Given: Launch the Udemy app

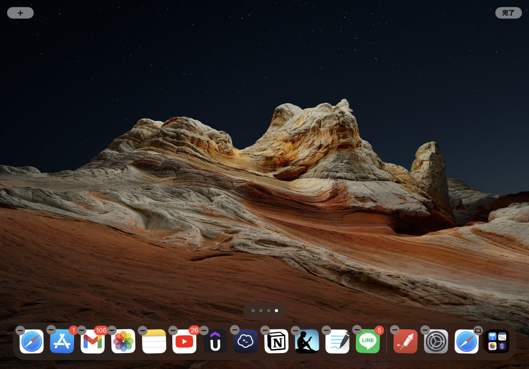Looking at the screenshot, I should (215, 341).
